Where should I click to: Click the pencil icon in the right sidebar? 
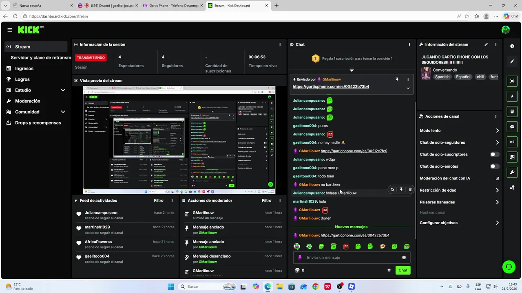[512, 61]
